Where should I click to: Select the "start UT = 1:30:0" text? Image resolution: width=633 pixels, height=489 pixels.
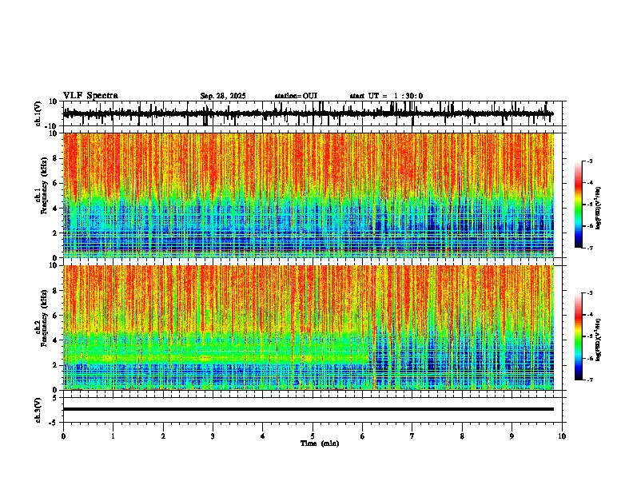pyautogui.click(x=386, y=96)
